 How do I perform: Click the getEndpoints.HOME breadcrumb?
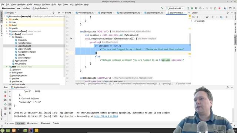click(x=101, y=83)
